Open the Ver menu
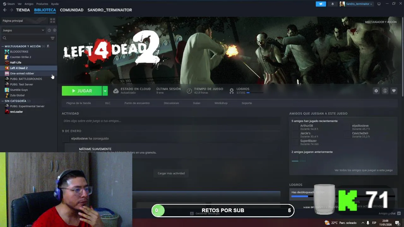404x227 pixels. click(x=20, y=4)
